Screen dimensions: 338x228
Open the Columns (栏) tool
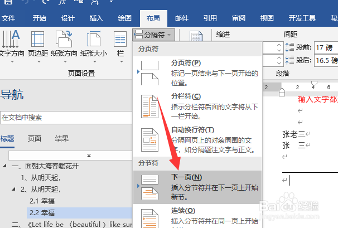click(120, 46)
